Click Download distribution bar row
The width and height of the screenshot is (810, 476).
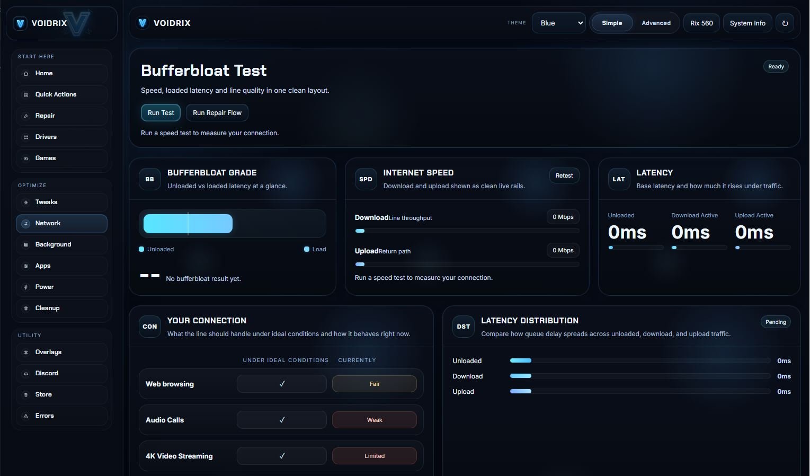pyautogui.click(x=640, y=376)
